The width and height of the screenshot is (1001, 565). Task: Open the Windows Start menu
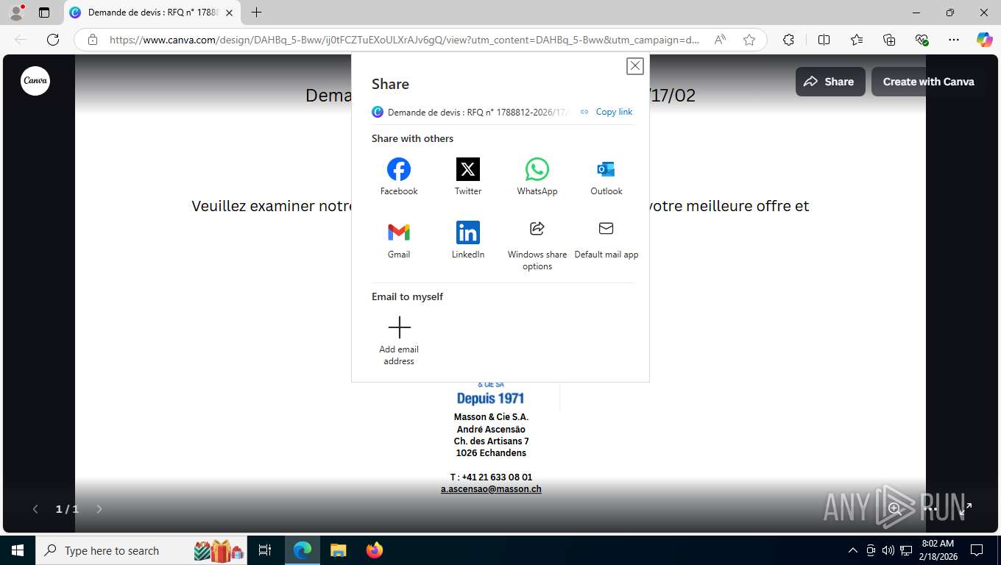pos(18,550)
